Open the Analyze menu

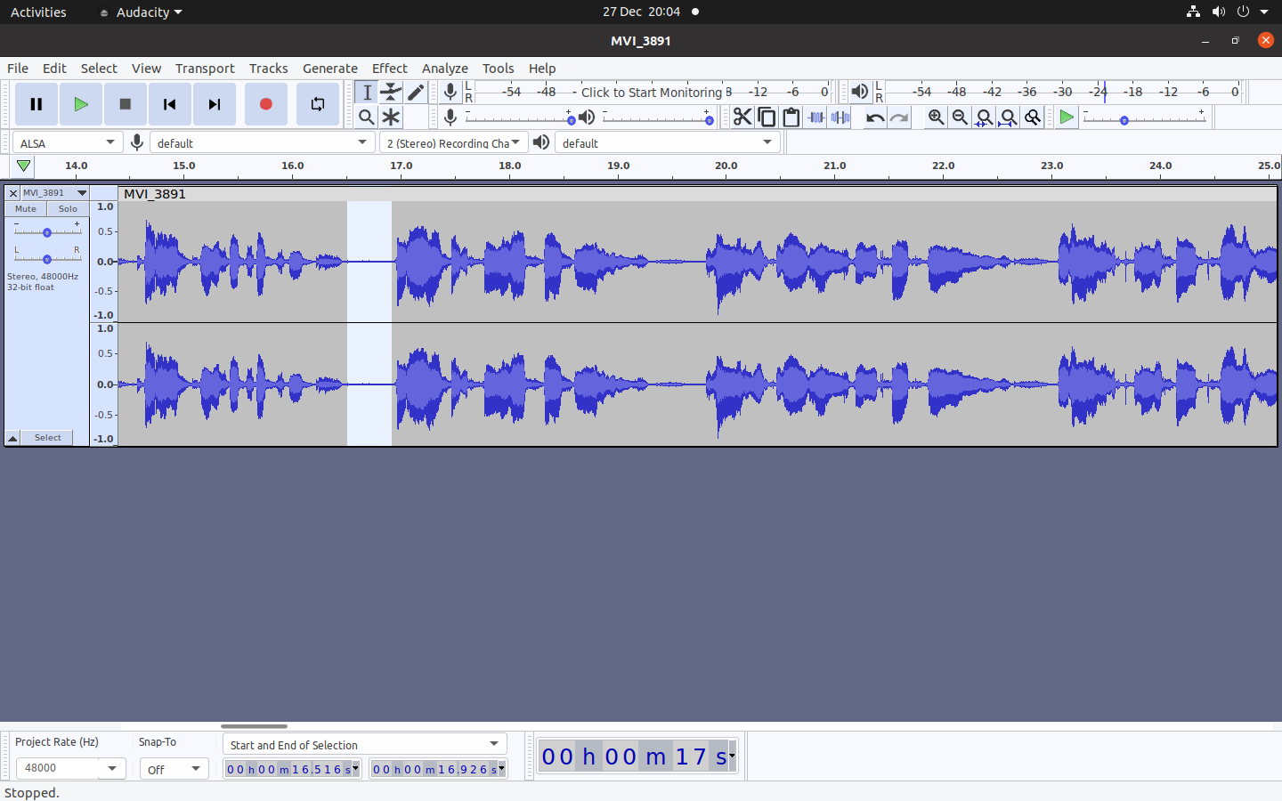444,69
